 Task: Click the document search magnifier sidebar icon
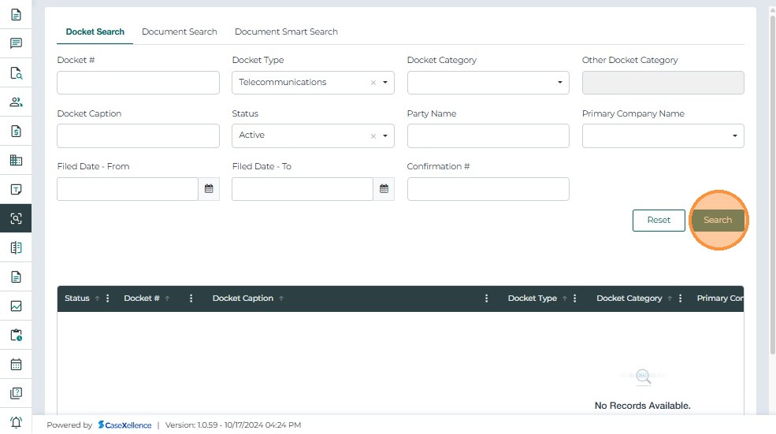(x=16, y=73)
